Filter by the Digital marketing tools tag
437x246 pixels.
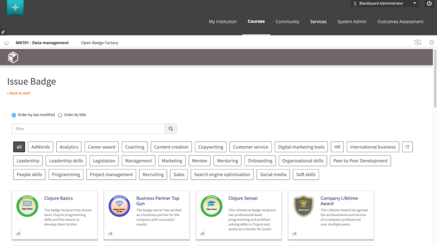[302, 147]
